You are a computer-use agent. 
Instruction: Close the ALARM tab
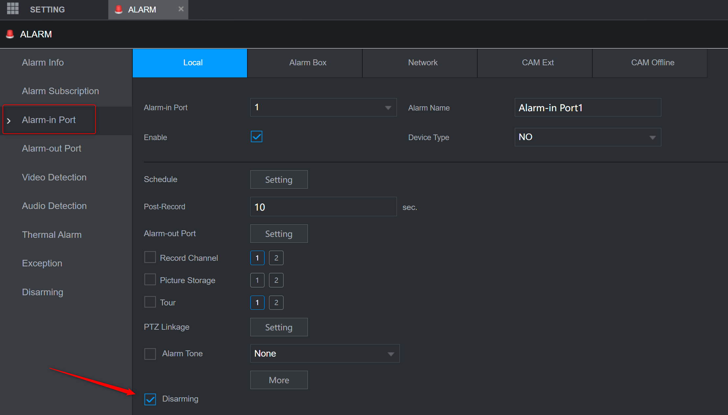181,9
